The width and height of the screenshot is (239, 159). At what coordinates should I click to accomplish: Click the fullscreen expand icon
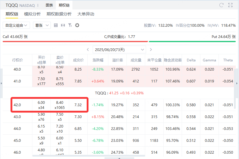[x=230, y=5]
